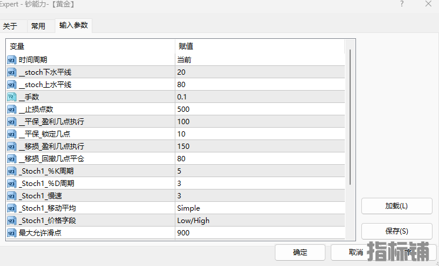Click the icon next to __止损点数
This screenshot has height=266, width=439.
(12, 109)
